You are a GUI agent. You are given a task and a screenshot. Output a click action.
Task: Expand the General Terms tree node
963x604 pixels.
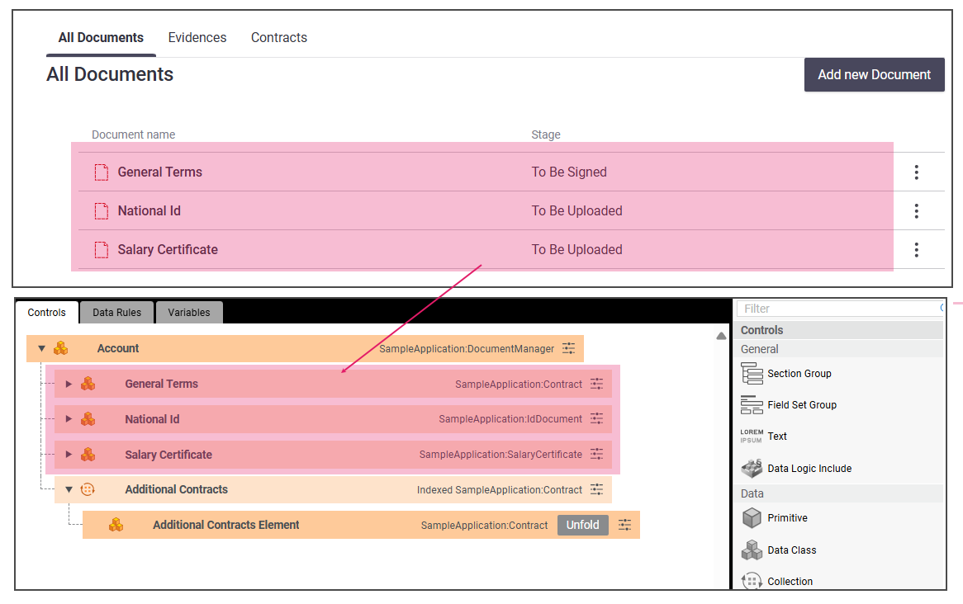tap(69, 384)
